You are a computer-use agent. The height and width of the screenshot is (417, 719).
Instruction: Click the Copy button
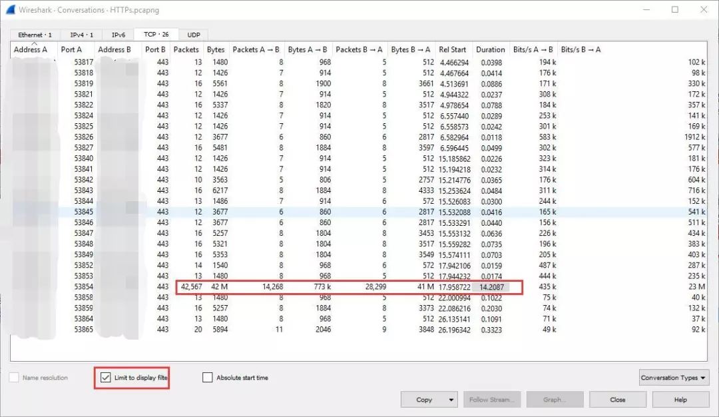[424, 400]
